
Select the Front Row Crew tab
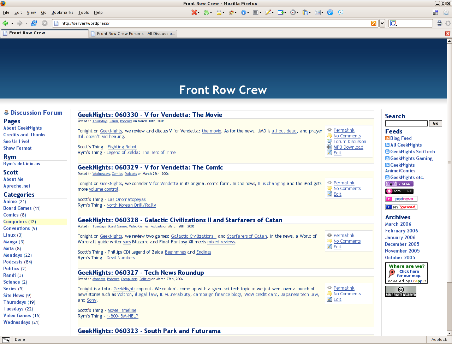click(44, 33)
